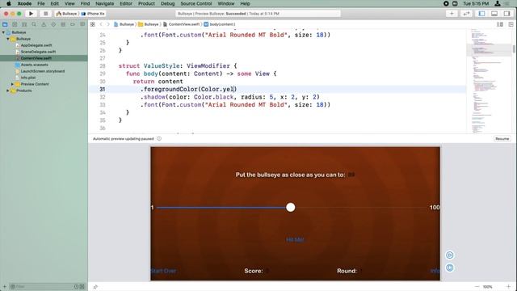Show the Test navigator
Image resolution: width=517 pixels, height=291 pixels.
[53, 24]
